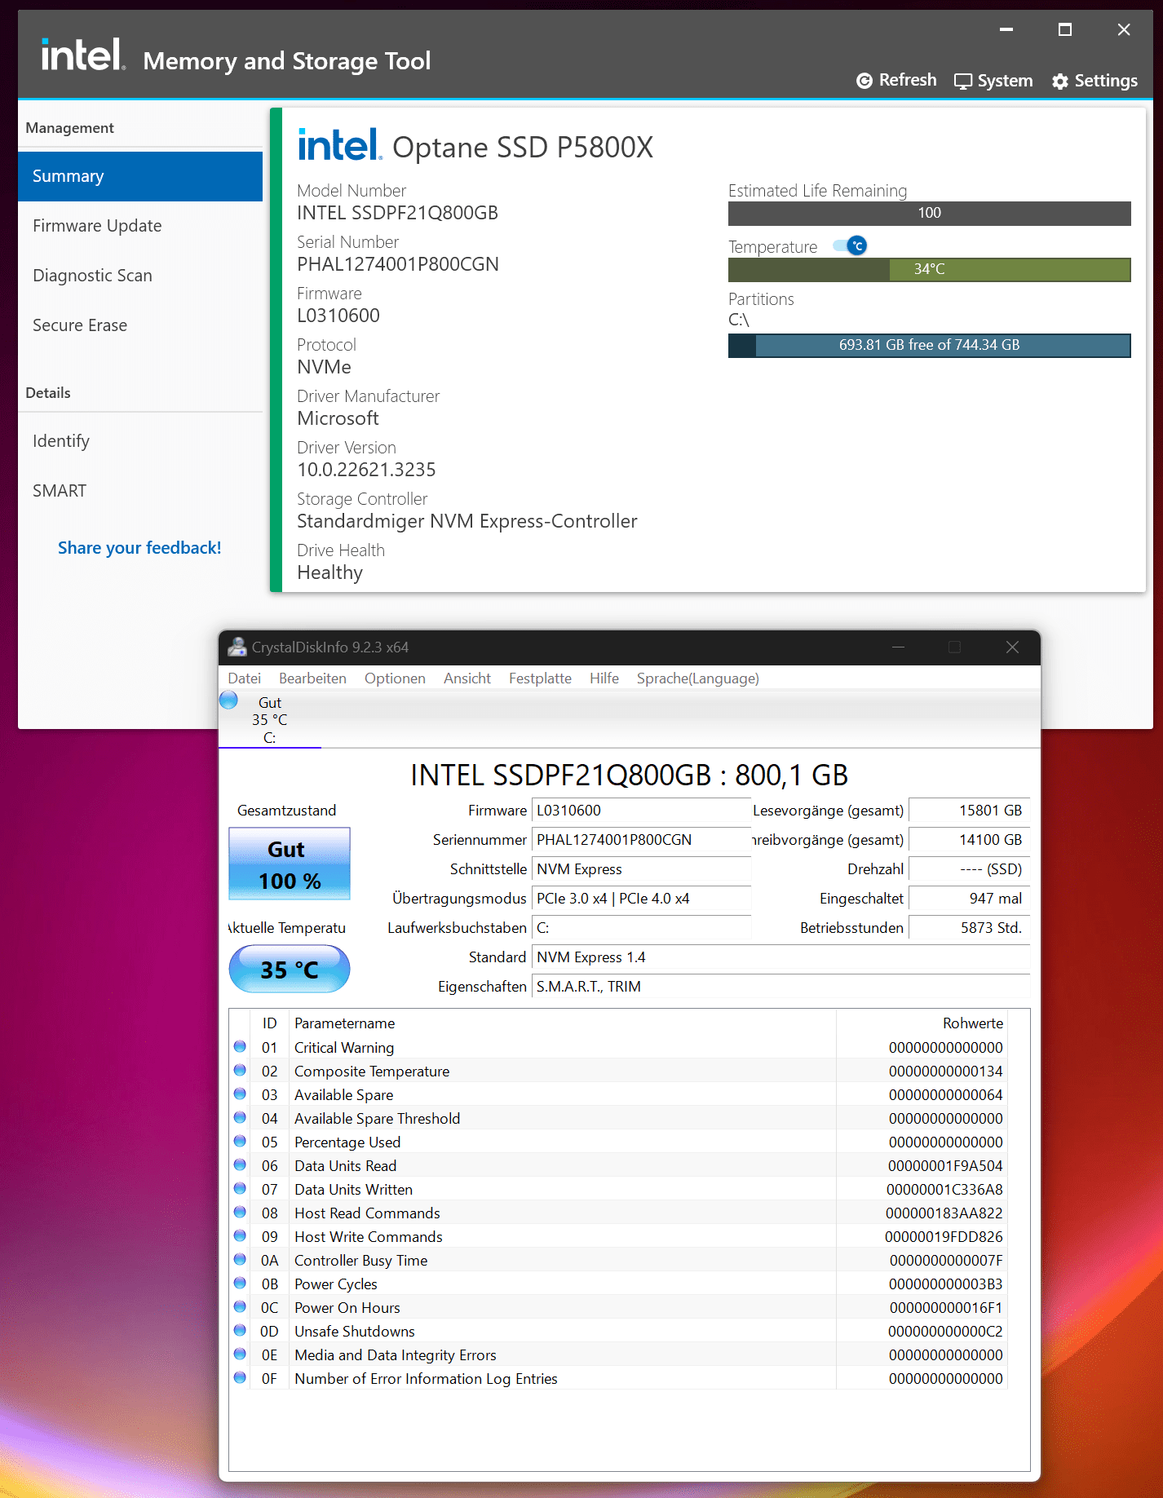Screen dimensions: 1163x1498
Task: Click status orb of Composite Temperature row
Action: click(x=240, y=1070)
